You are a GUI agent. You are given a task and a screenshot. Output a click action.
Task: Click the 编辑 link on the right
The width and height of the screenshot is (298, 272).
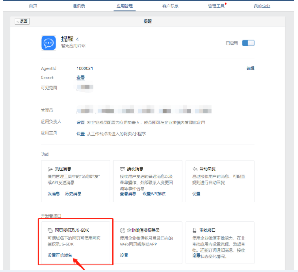pos(250,68)
